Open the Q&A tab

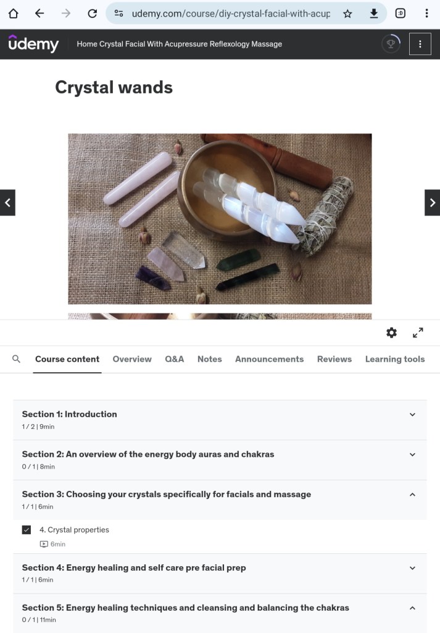click(x=175, y=359)
